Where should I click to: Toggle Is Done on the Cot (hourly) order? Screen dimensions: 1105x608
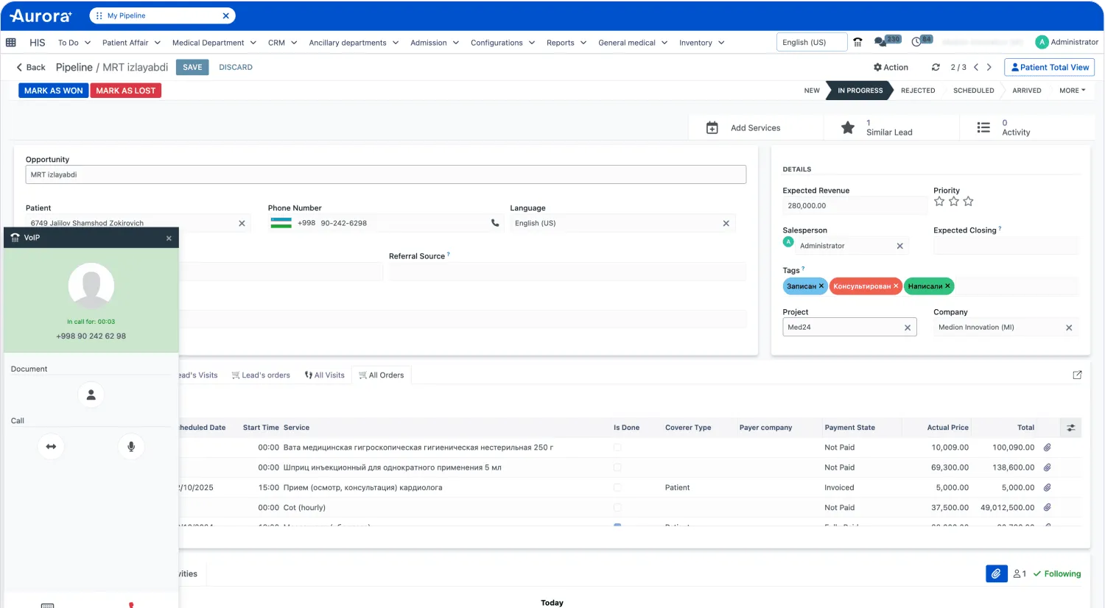pyautogui.click(x=617, y=507)
